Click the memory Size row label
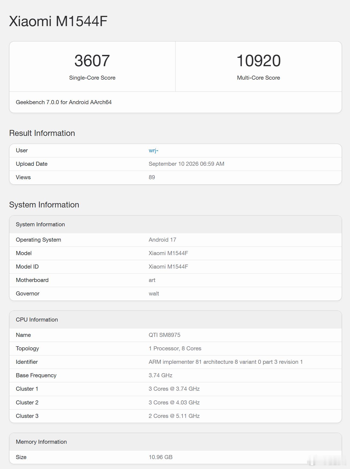Viewport: 350px width, 469px height. tap(21, 457)
